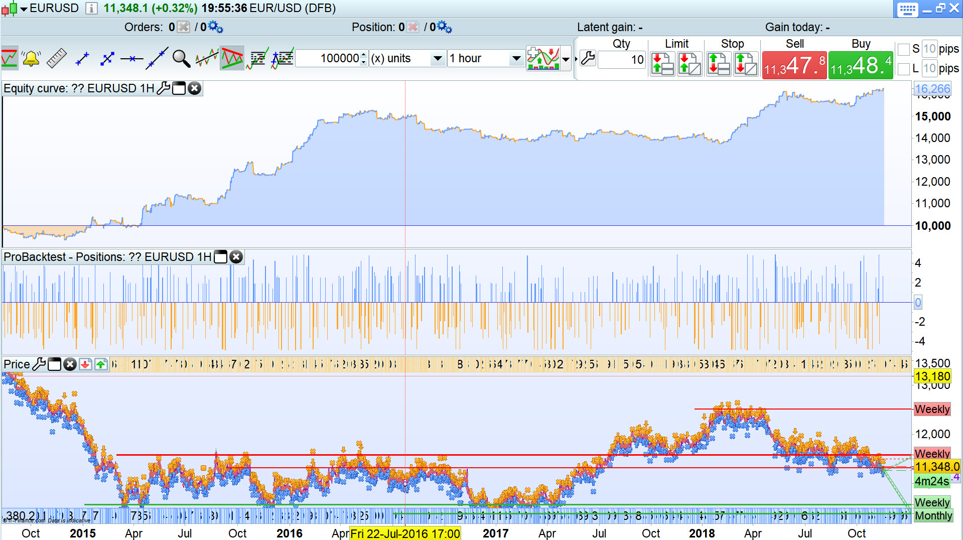Click the green Weekly support label
This screenshot has width=963, height=540.
[x=932, y=502]
